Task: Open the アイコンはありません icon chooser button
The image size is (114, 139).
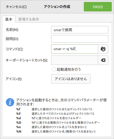Action: [71, 79]
